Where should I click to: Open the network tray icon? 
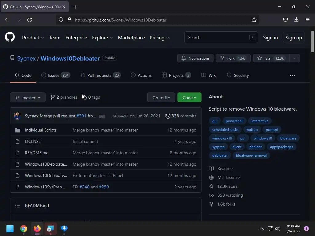270,229
